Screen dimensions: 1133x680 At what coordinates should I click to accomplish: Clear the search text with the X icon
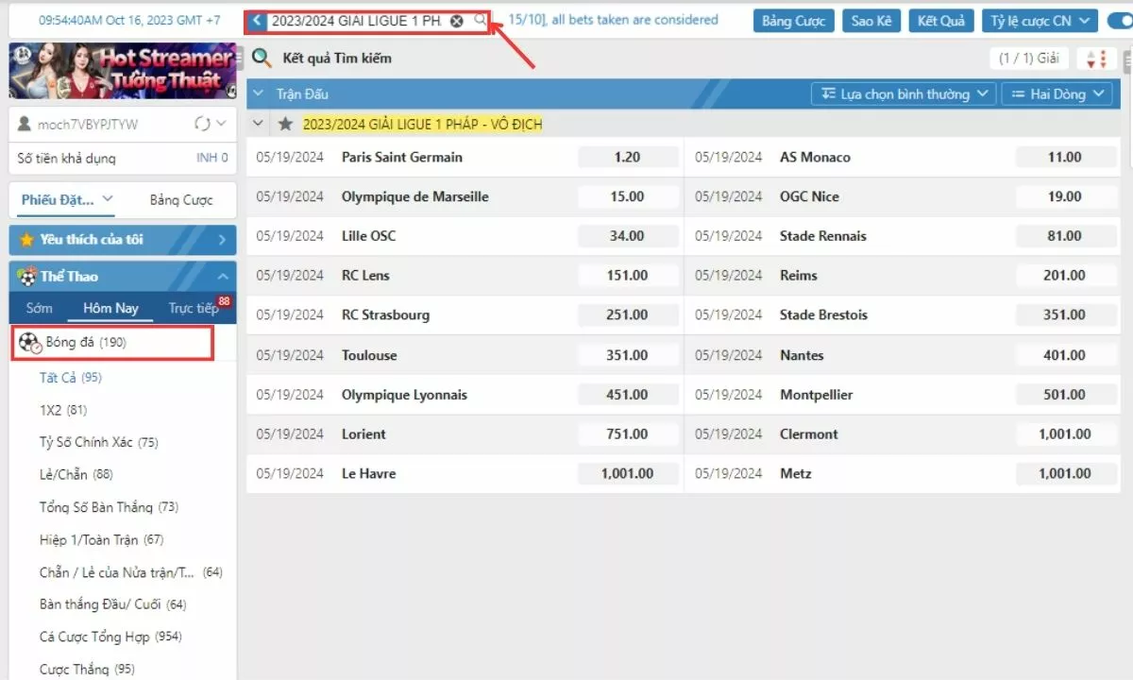pyautogui.click(x=457, y=21)
